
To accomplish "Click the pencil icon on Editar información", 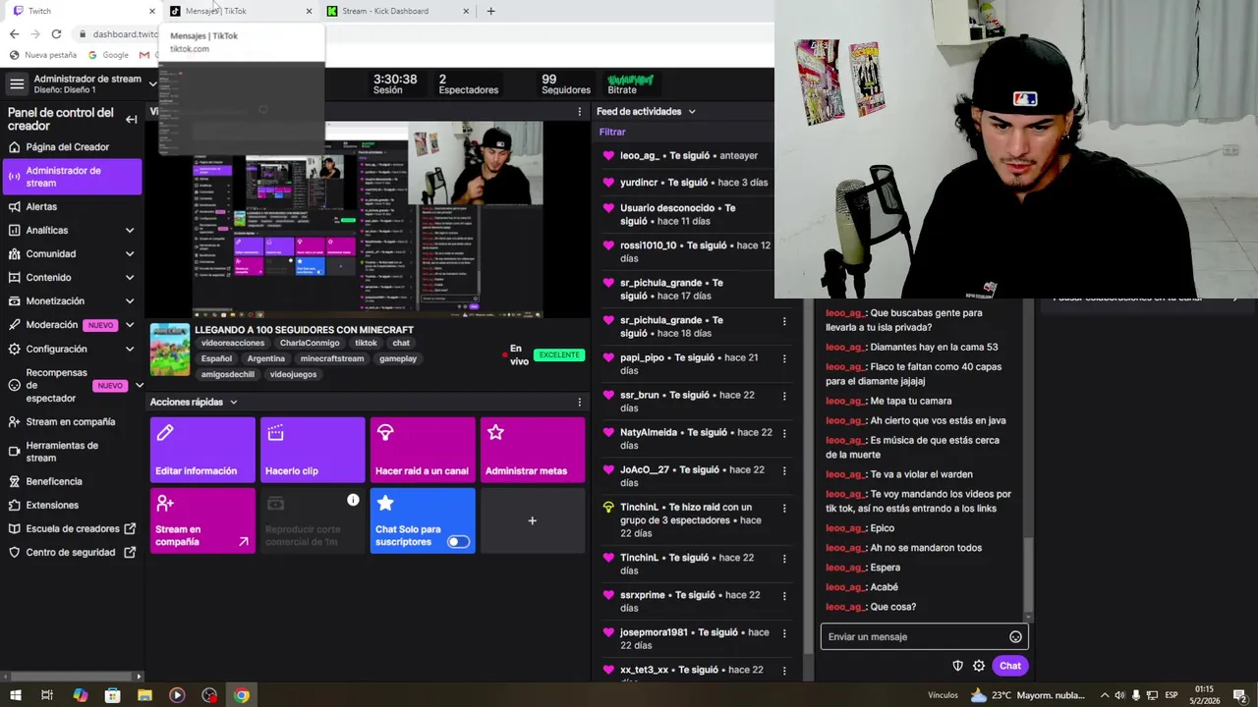I will point(165,433).
